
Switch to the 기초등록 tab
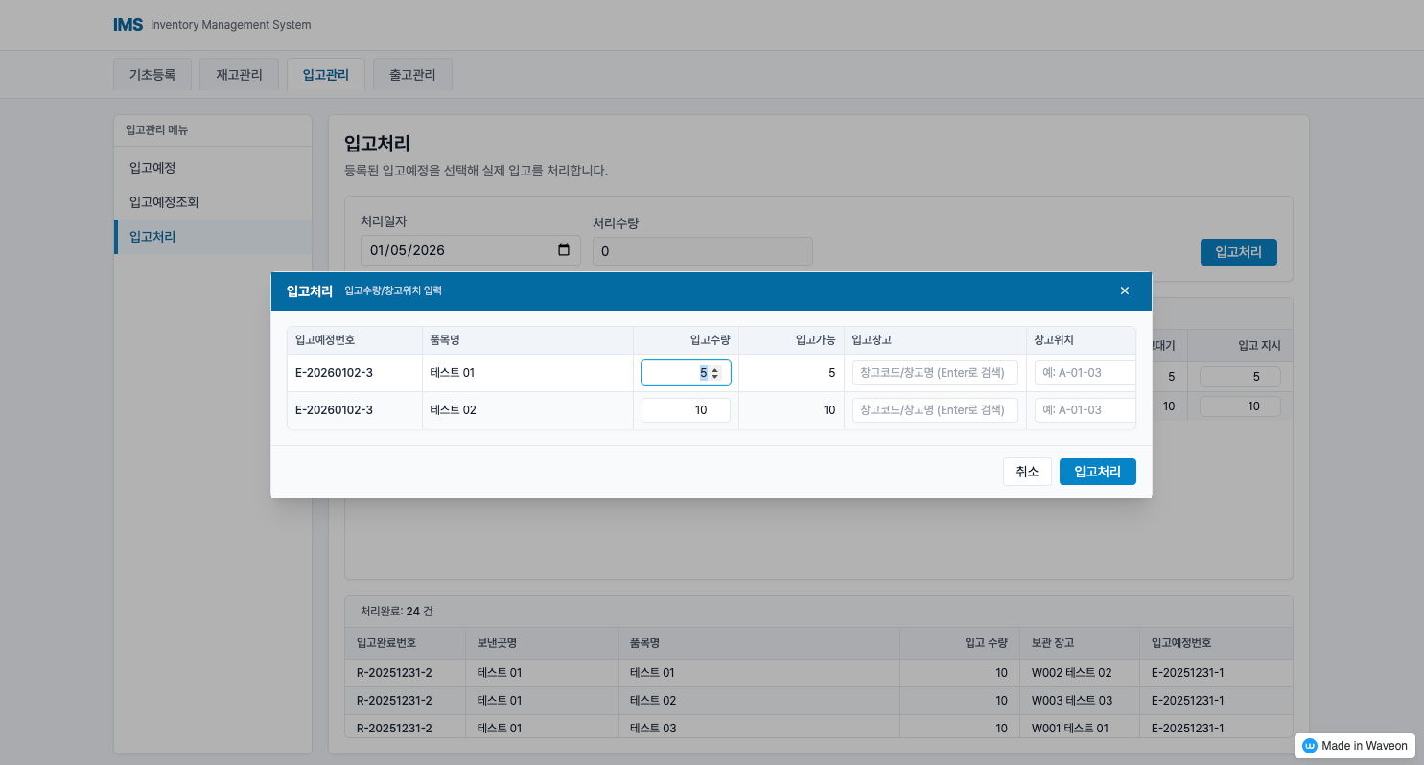[x=152, y=75]
